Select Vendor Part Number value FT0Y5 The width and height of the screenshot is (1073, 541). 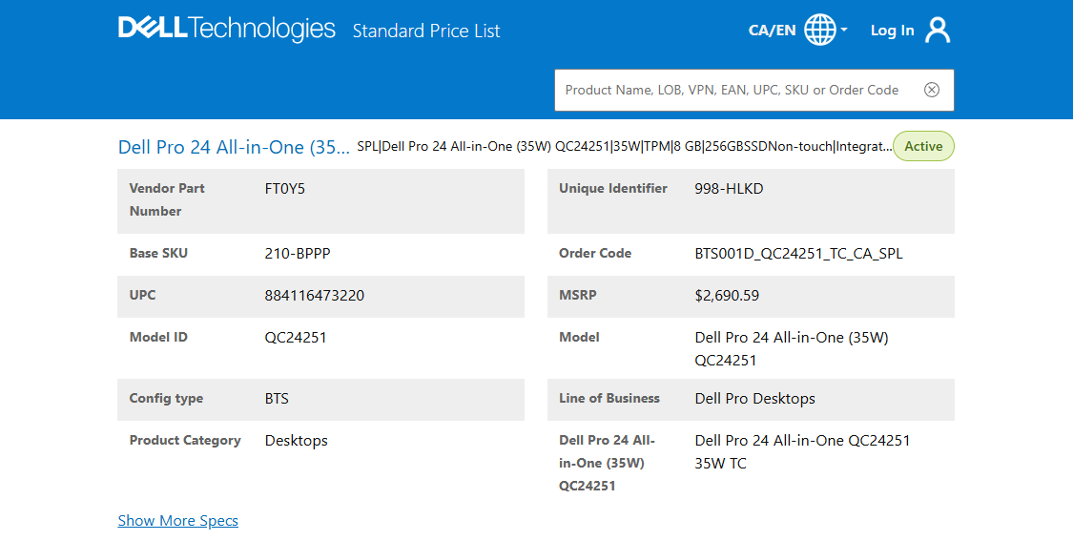coord(284,189)
